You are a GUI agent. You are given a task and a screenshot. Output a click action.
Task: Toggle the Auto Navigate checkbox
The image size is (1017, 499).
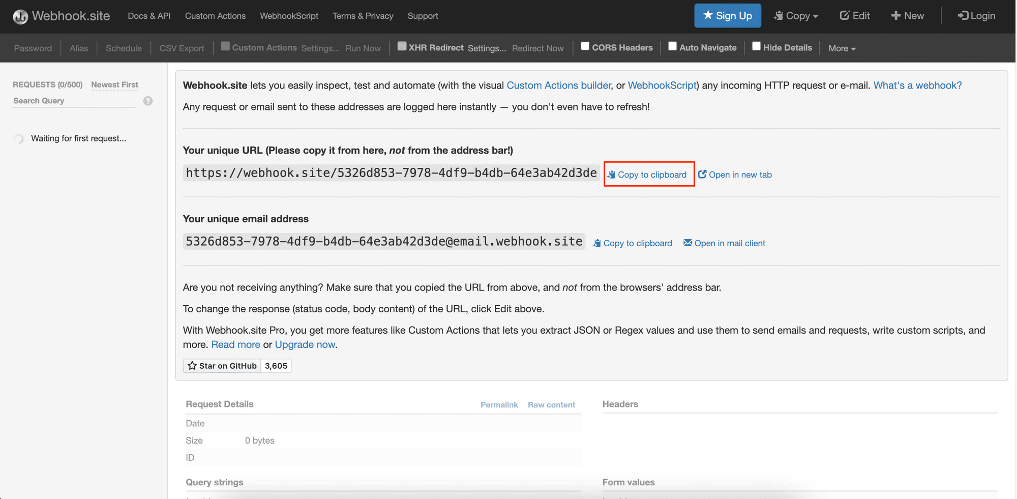point(672,46)
